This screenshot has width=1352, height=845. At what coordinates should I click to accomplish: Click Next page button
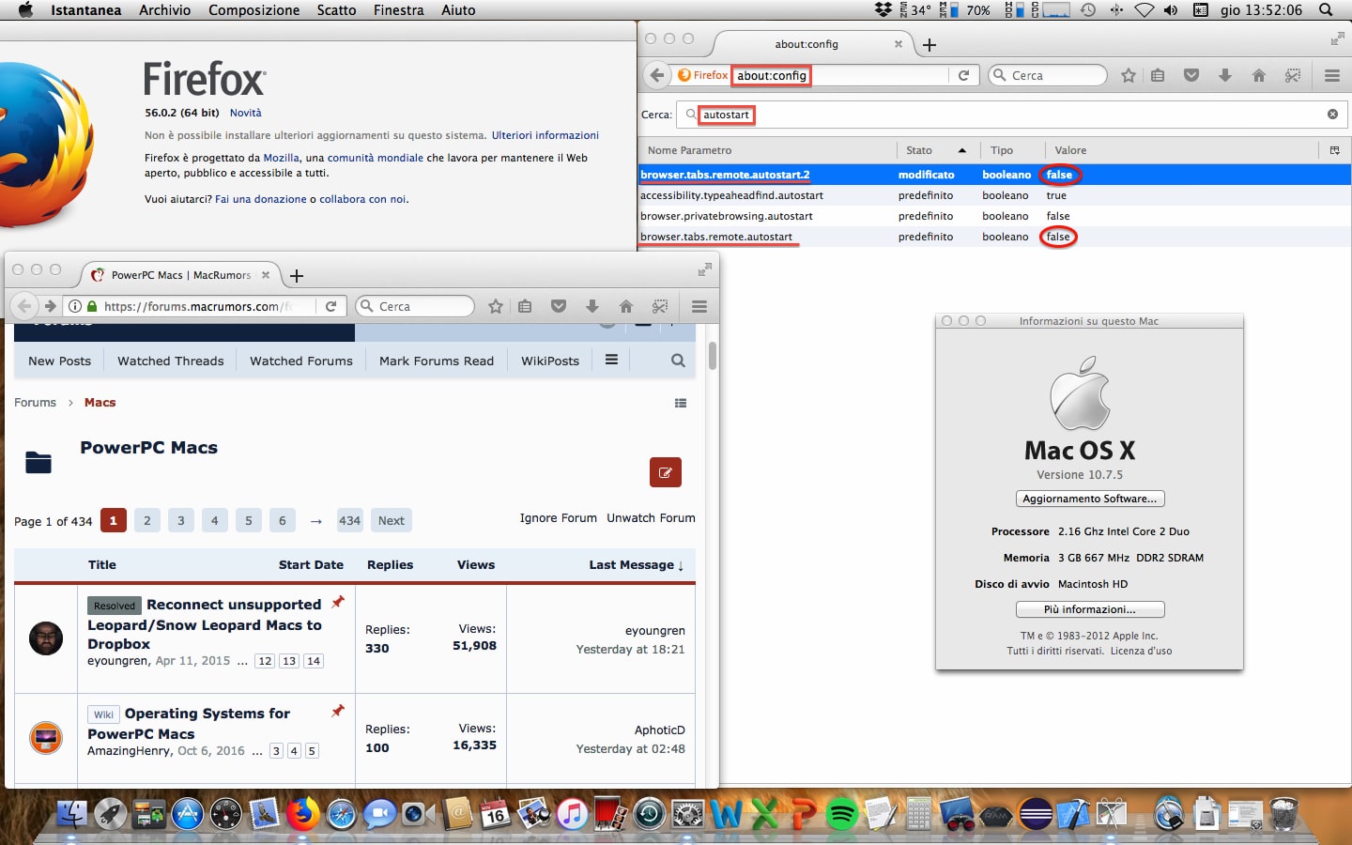(392, 520)
